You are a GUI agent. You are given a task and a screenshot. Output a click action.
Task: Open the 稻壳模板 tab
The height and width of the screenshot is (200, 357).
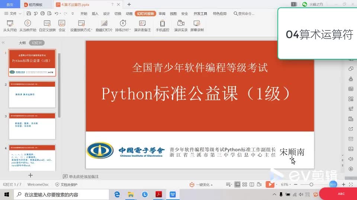34,4
